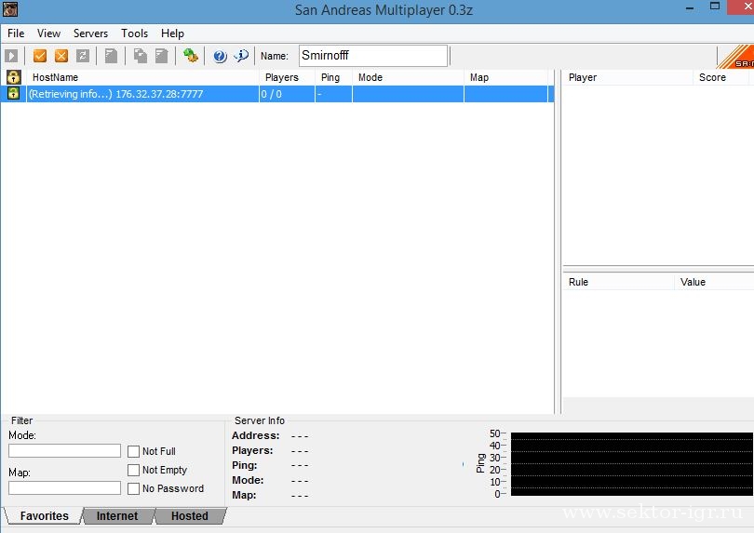Click the Rule column header
The image size is (754, 533).
click(x=619, y=282)
